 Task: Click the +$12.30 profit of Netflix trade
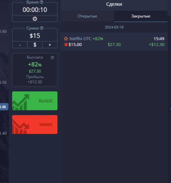tap(156, 44)
